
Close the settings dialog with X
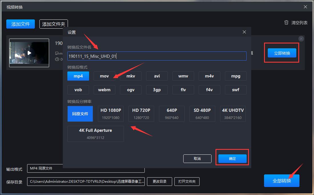click(244, 32)
